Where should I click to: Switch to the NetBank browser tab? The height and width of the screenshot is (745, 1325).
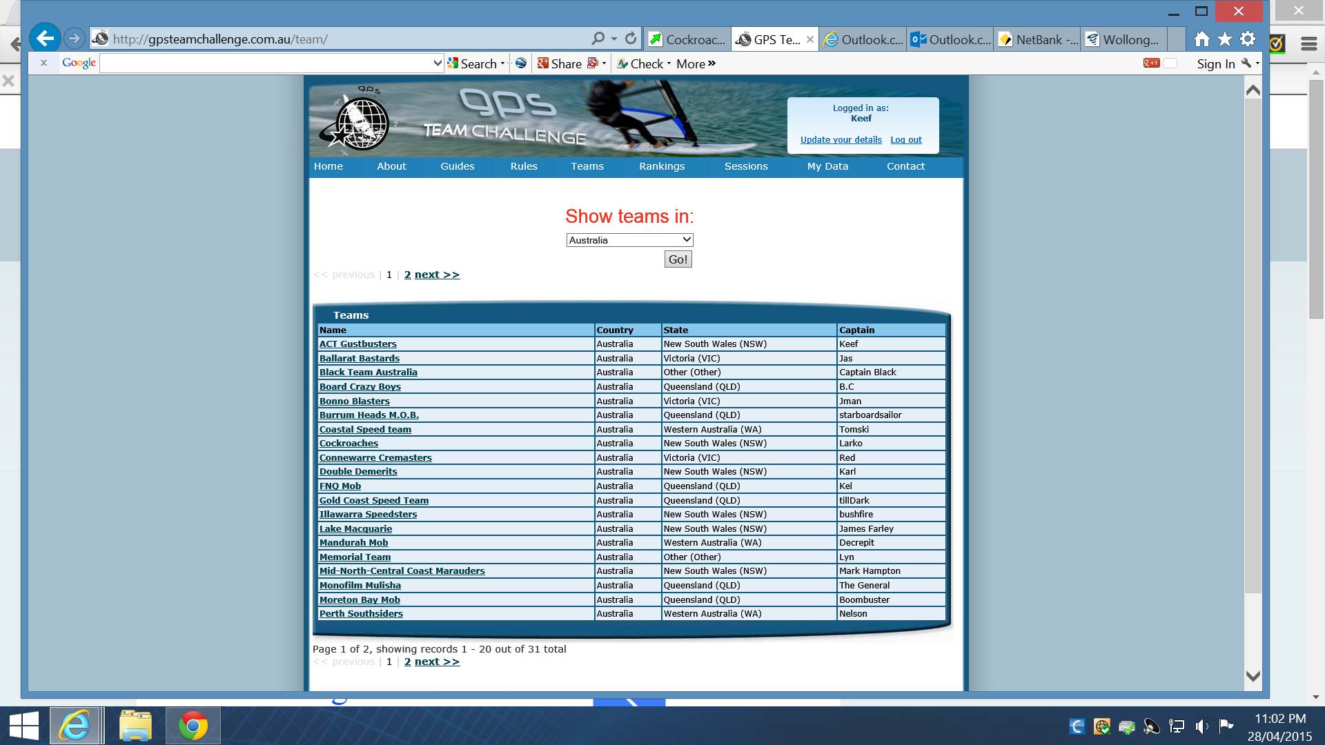click(1038, 39)
